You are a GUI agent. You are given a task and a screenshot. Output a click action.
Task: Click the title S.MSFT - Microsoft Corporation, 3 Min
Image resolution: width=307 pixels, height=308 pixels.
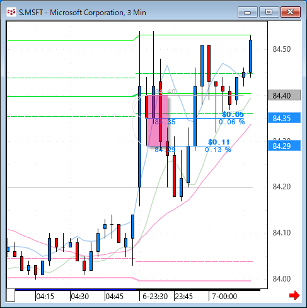pos(83,13)
